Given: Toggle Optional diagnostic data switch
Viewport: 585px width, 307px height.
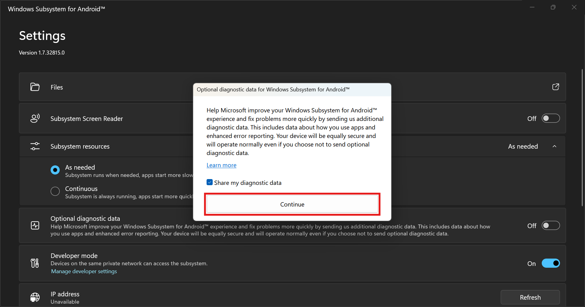Looking at the screenshot, I should tap(551, 226).
